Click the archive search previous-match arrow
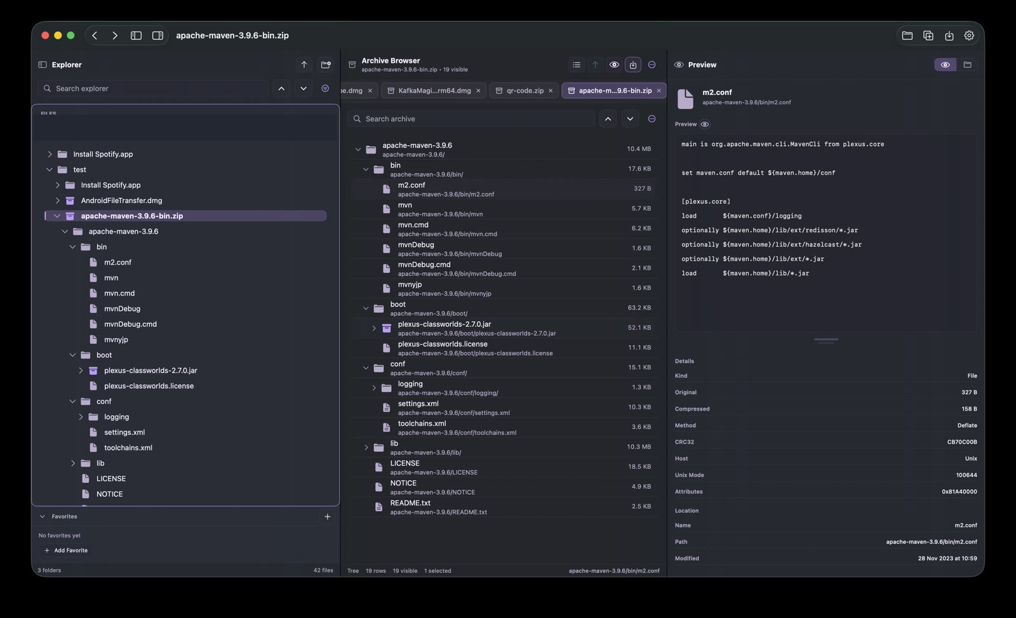The image size is (1016, 618). 608,119
